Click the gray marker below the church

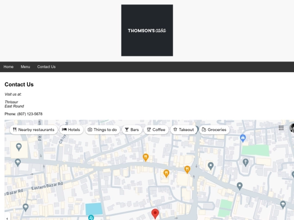click(x=240, y=186)
